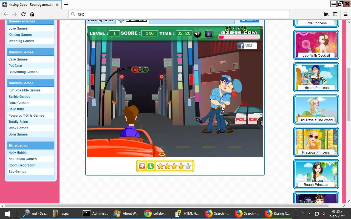Image resolution: width=351 pixels, height=219 pixels.
Task: Open Bratz Games link
Action: [18, 103]
